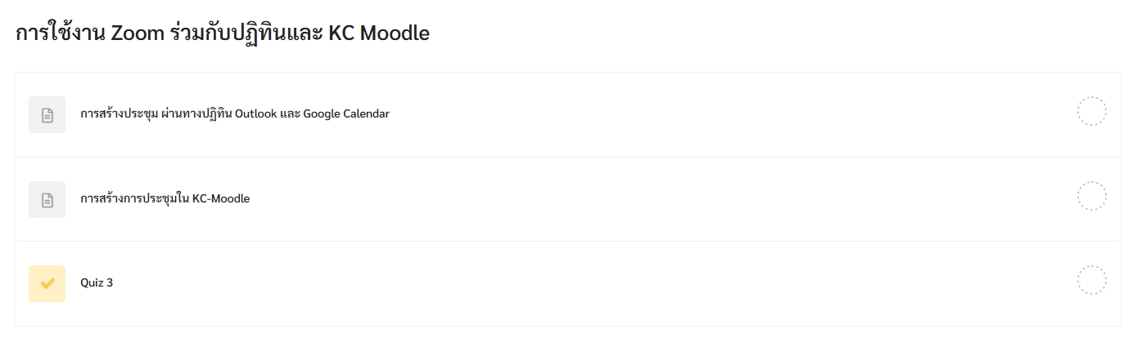
Task: Open the Outlook และ Google Calendar lesson link
Action: point(234,114)
